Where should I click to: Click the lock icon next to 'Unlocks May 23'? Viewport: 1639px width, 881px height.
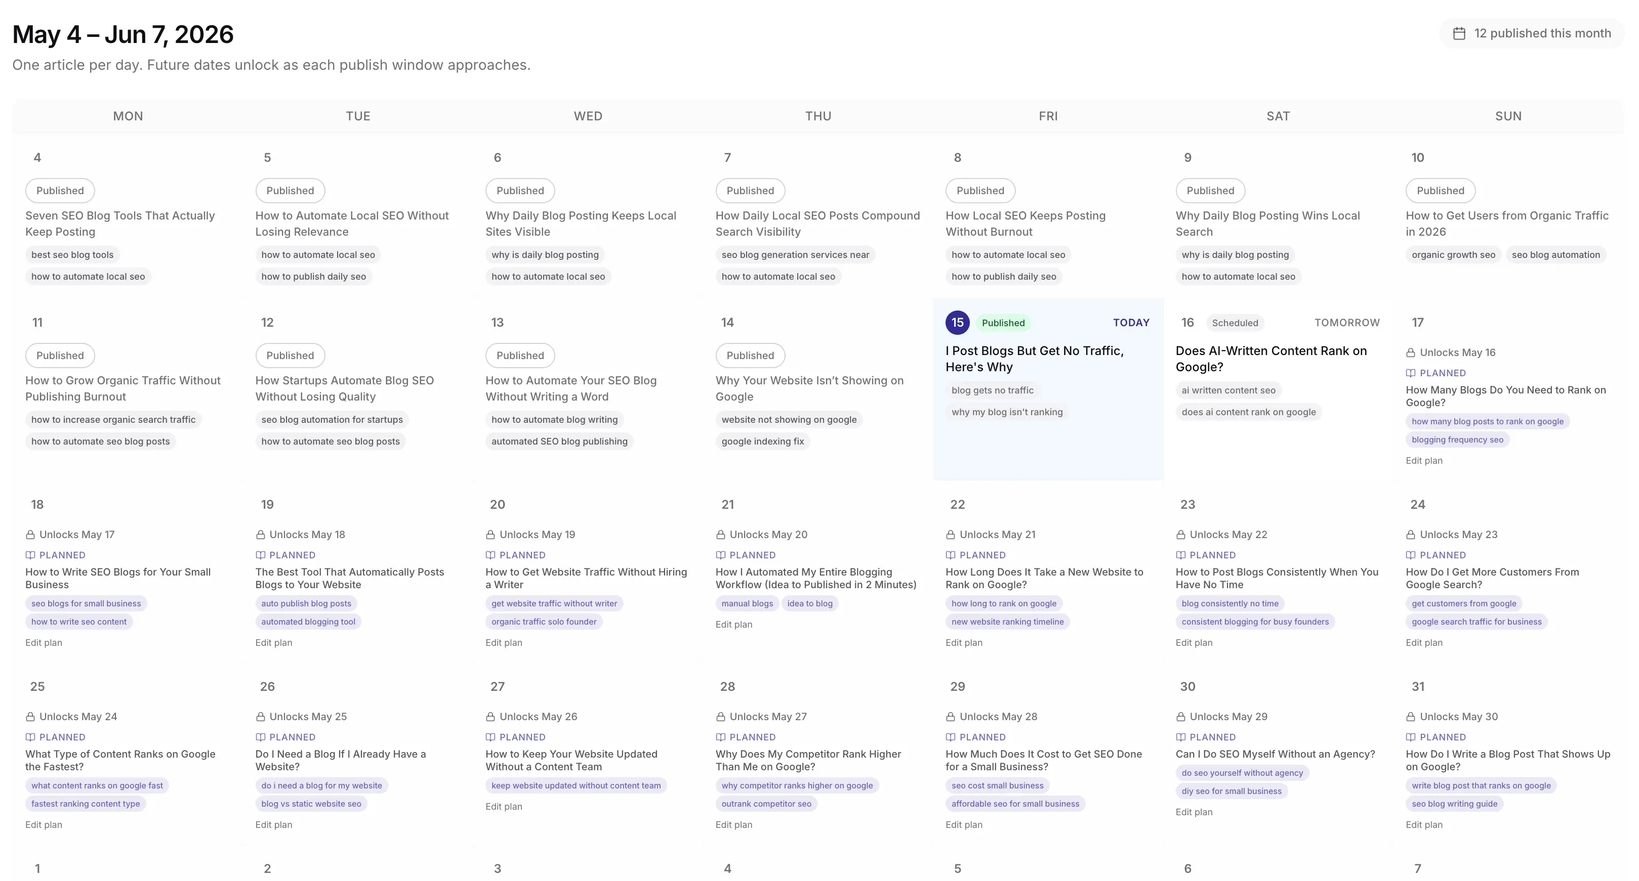(x=1411, y=535)
